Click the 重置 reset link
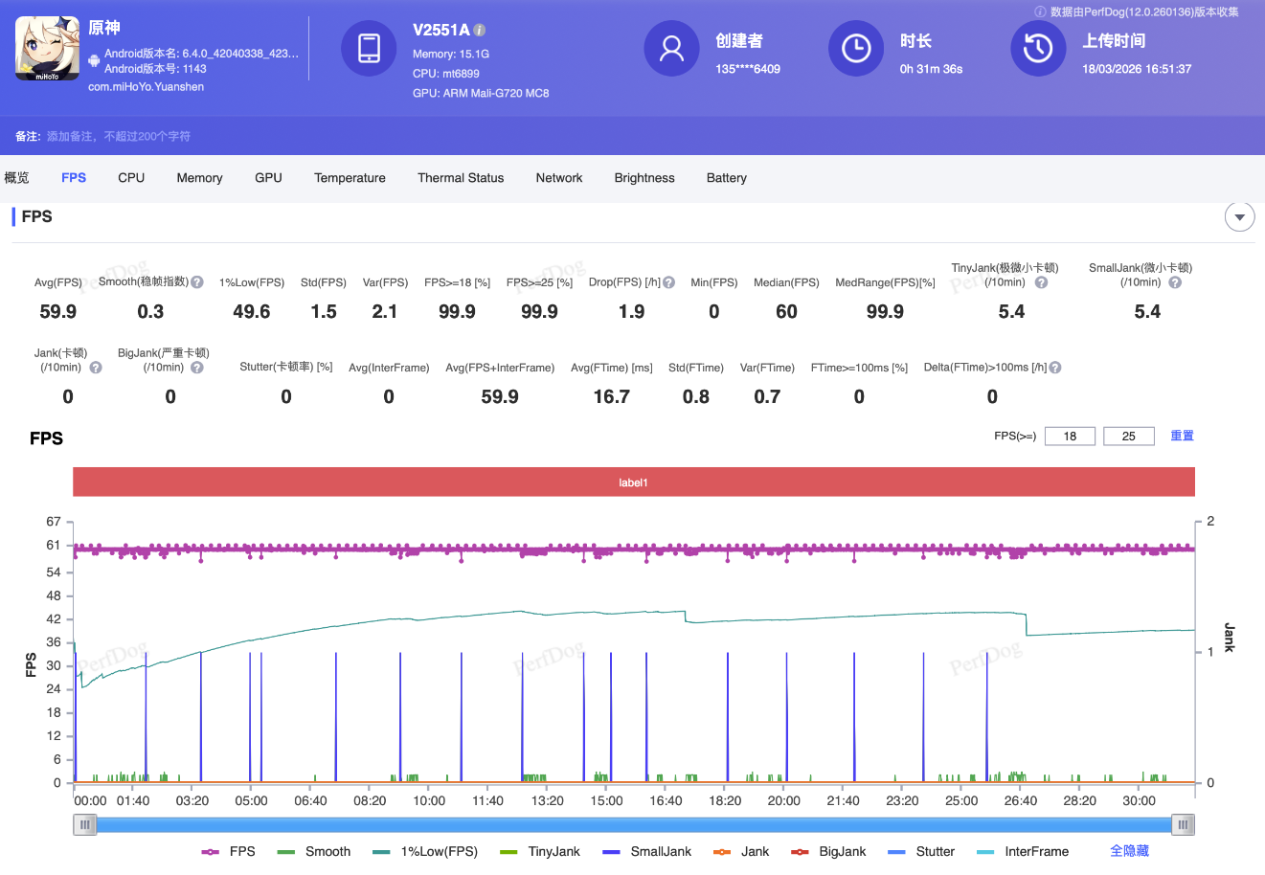This screenshot has width=1265, height=875. 1182,436
